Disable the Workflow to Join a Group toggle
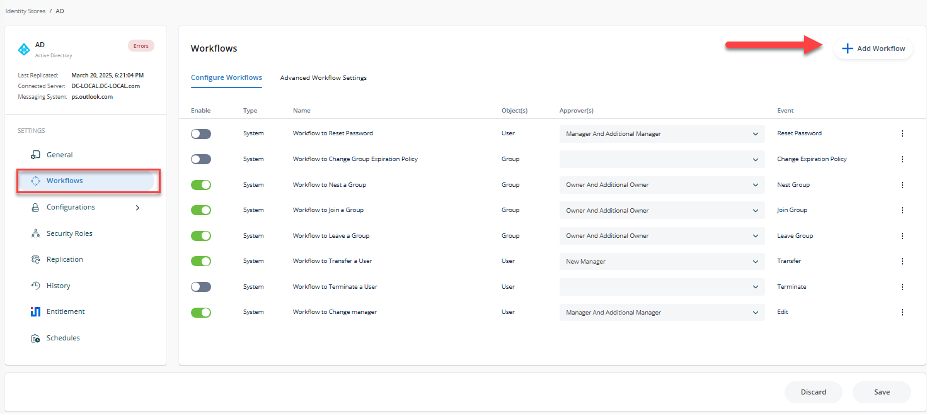This screenshot has width=927, height=414. pyautogui.click(x=201, y=210)
